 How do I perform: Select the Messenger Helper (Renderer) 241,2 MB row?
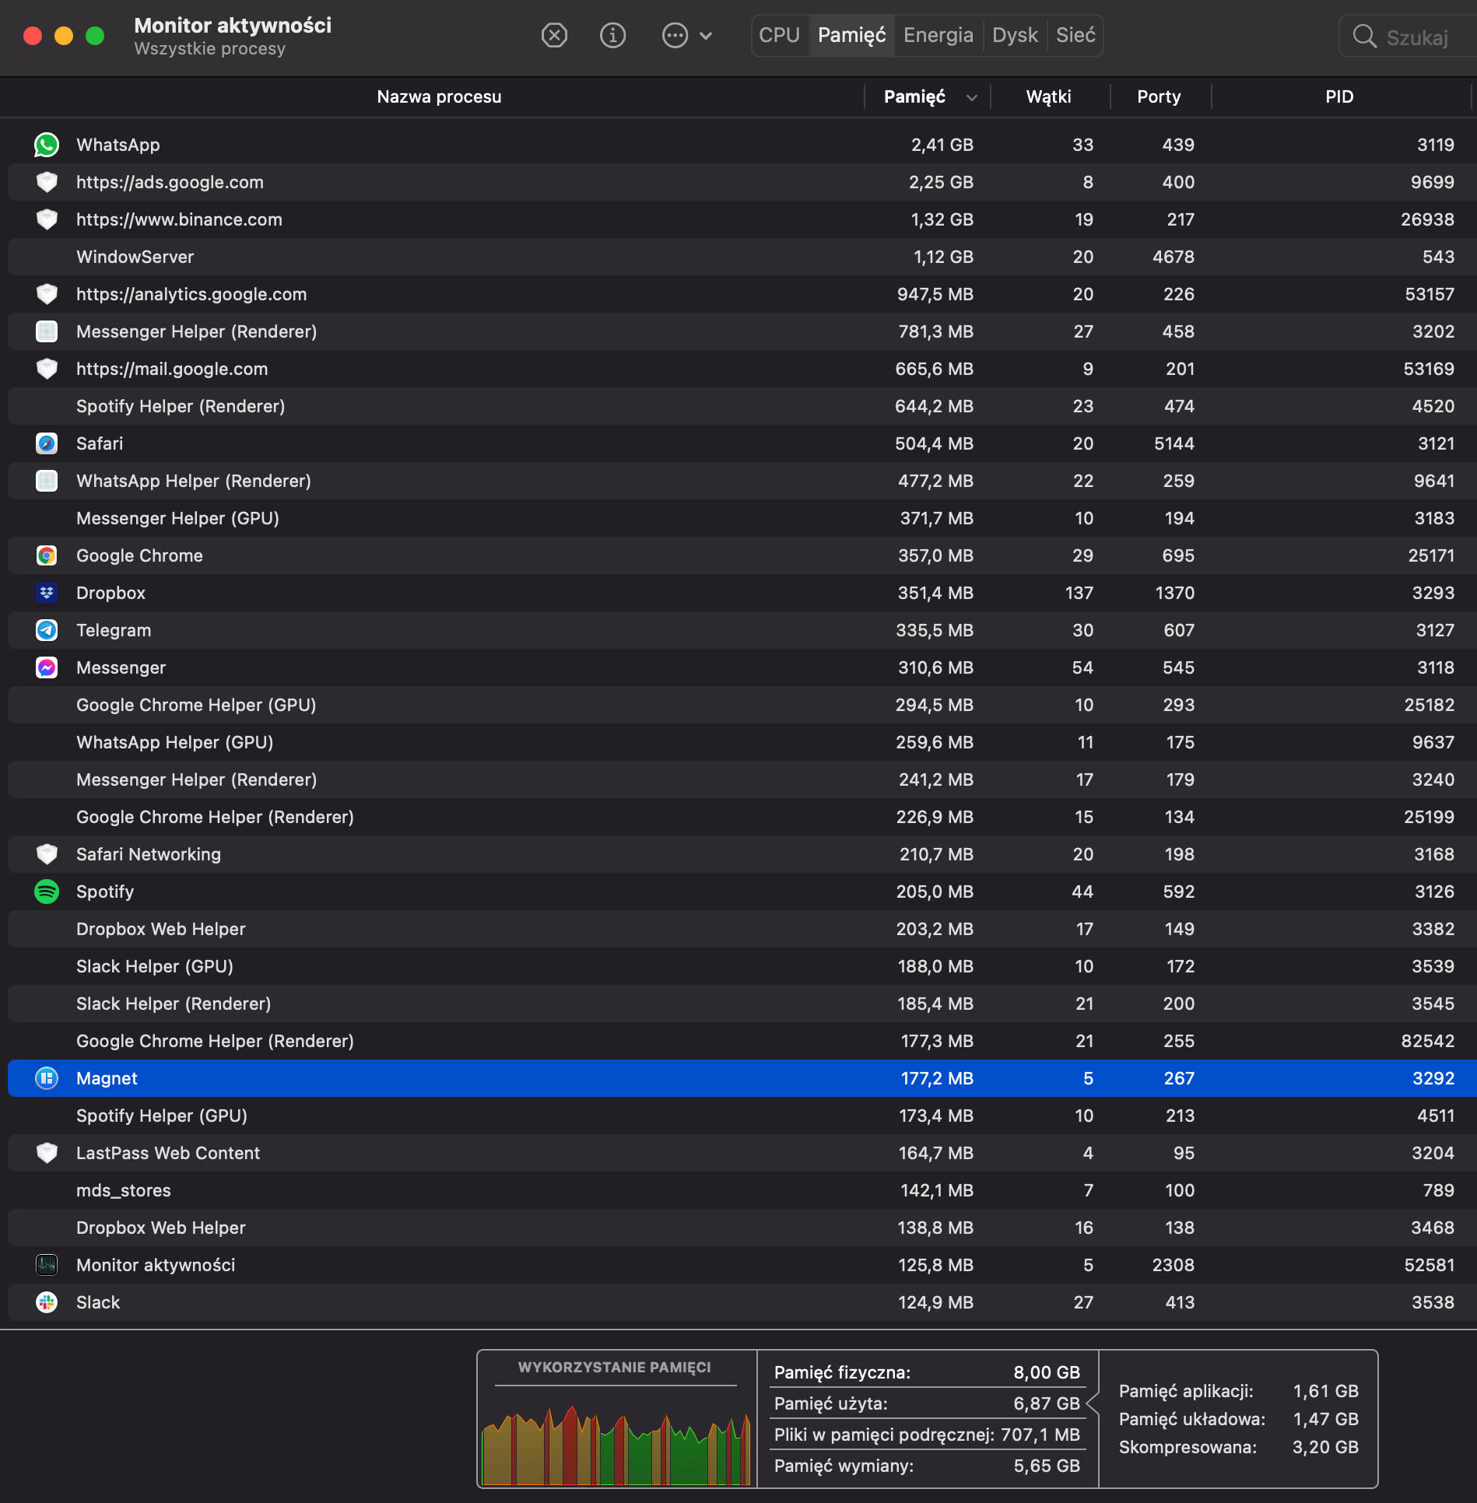[742, 780]
